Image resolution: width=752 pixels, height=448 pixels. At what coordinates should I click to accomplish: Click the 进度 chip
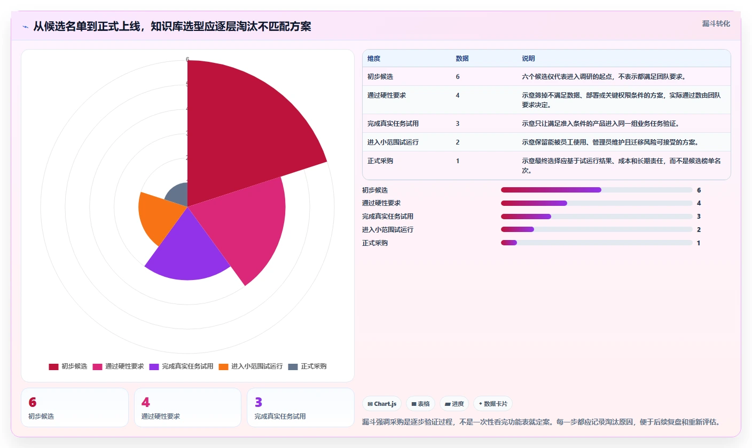(x=455, y=404)
